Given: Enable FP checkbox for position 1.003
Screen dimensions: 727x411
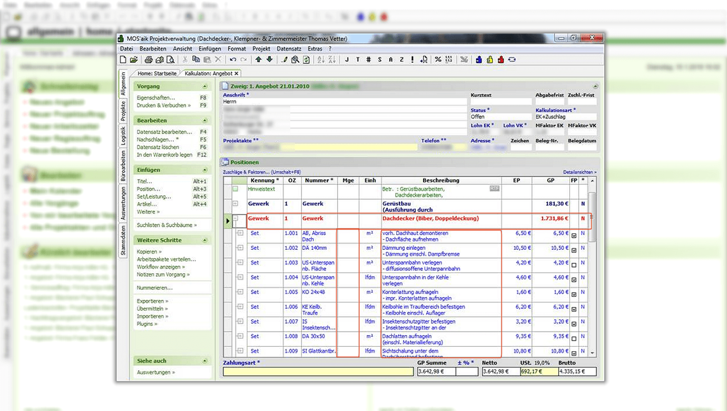Looking at the screenshot, I should (x=574, y=266).
